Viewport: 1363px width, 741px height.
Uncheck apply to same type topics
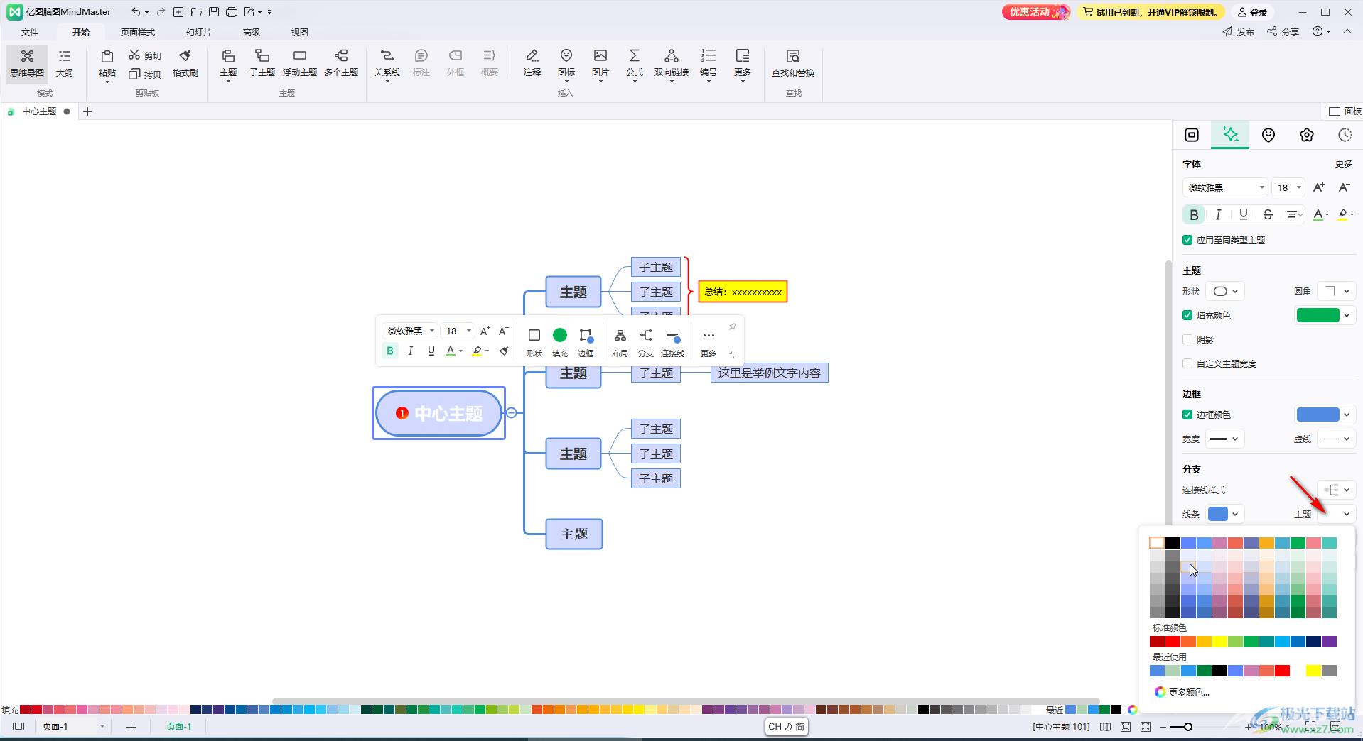[x=1187, y=240]
